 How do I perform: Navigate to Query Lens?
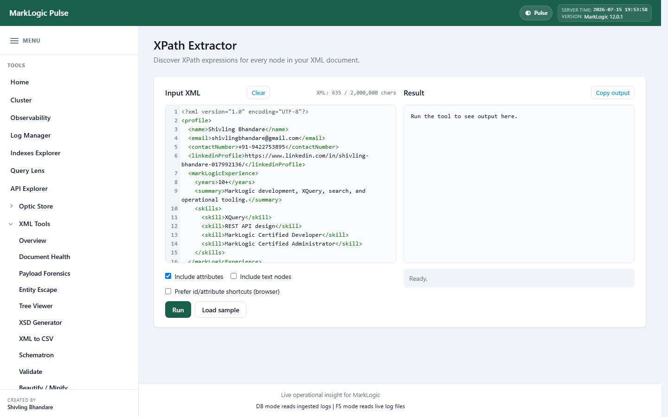point(27,171)
